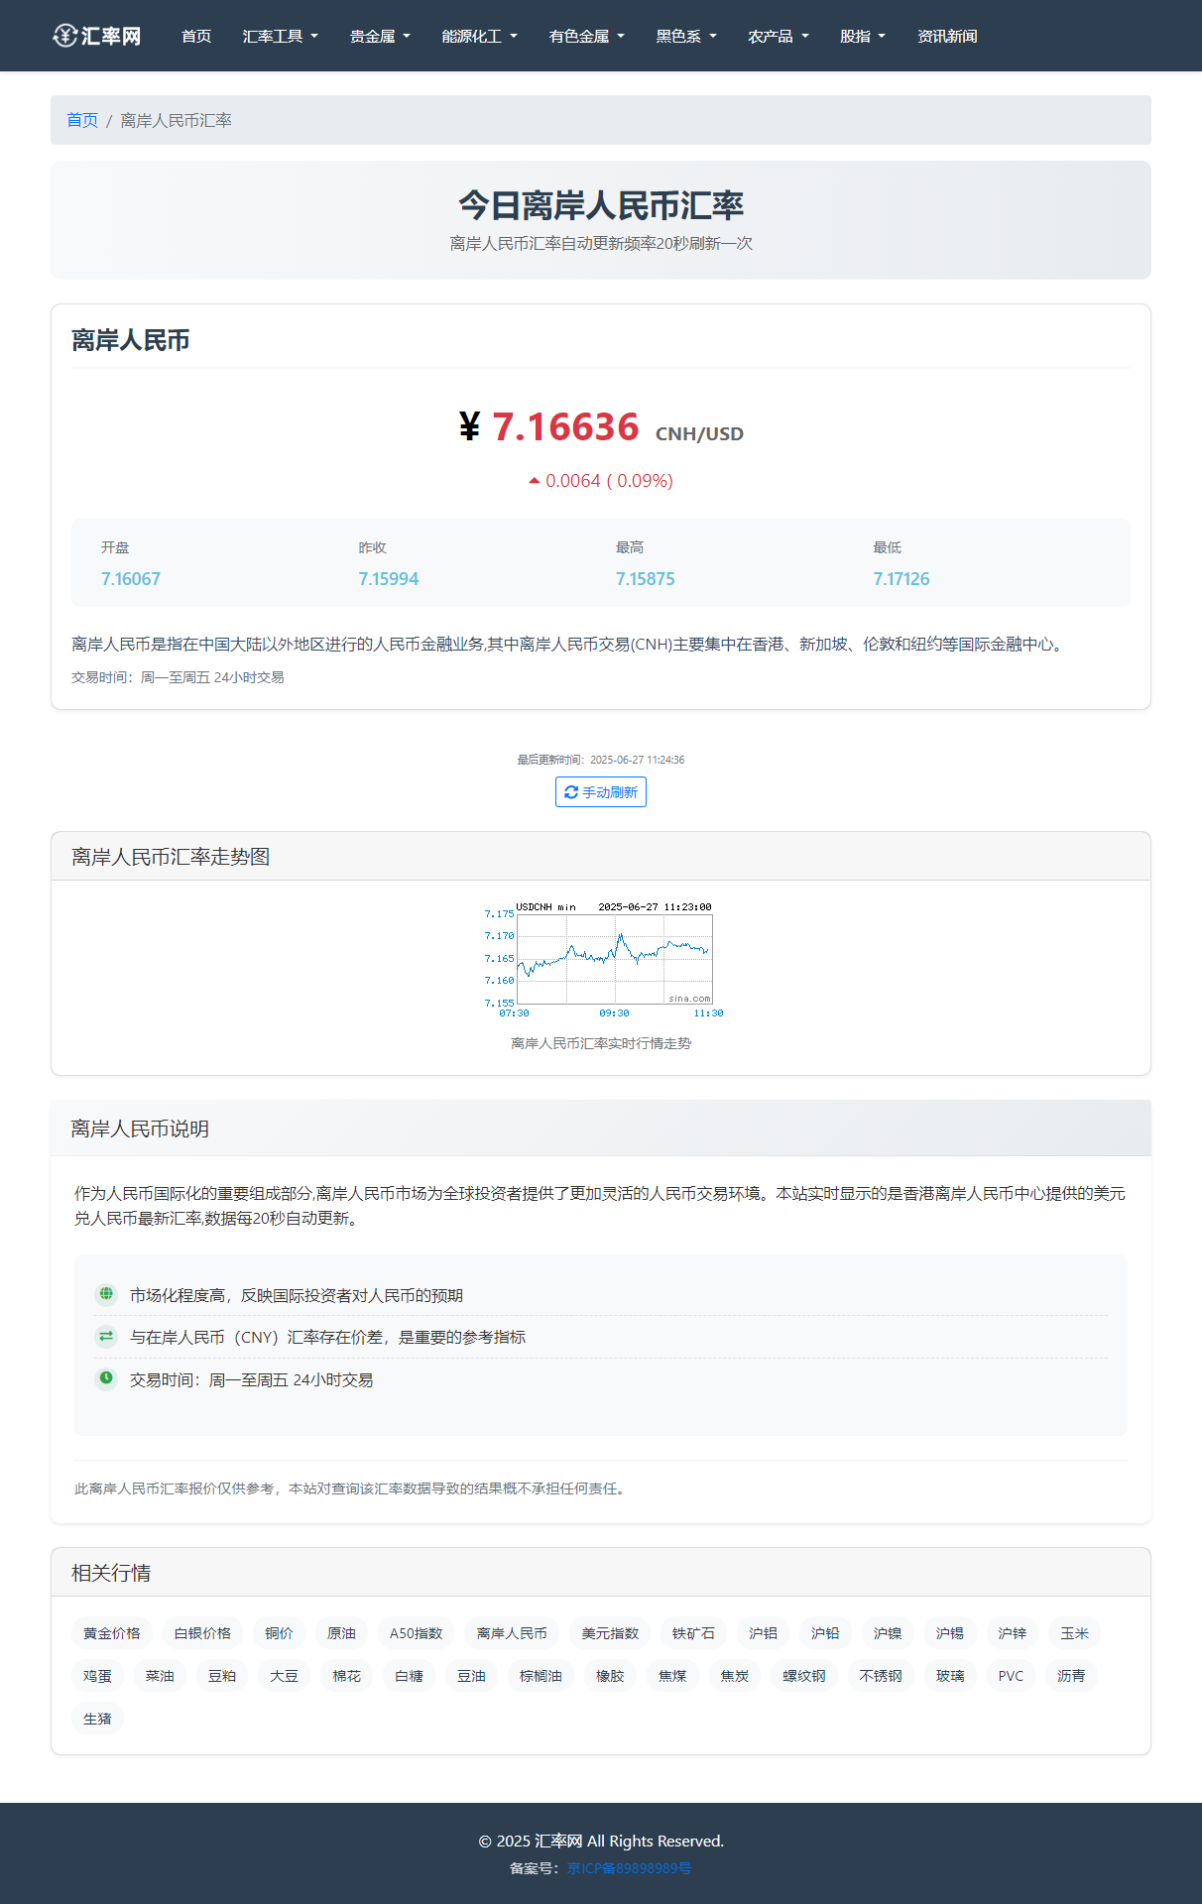Click the 美元指数 tag link
This screenshot has height=1904, width=1202.
click(610, 1633)
